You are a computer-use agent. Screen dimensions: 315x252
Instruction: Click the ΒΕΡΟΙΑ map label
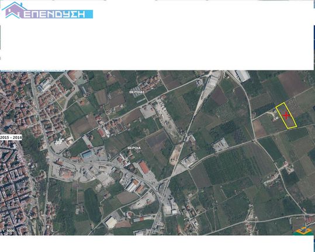point(134,148)
